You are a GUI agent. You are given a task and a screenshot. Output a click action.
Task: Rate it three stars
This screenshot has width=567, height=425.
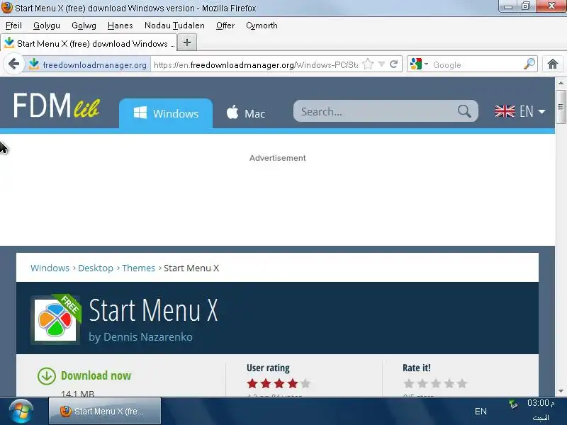coord(436,383)
